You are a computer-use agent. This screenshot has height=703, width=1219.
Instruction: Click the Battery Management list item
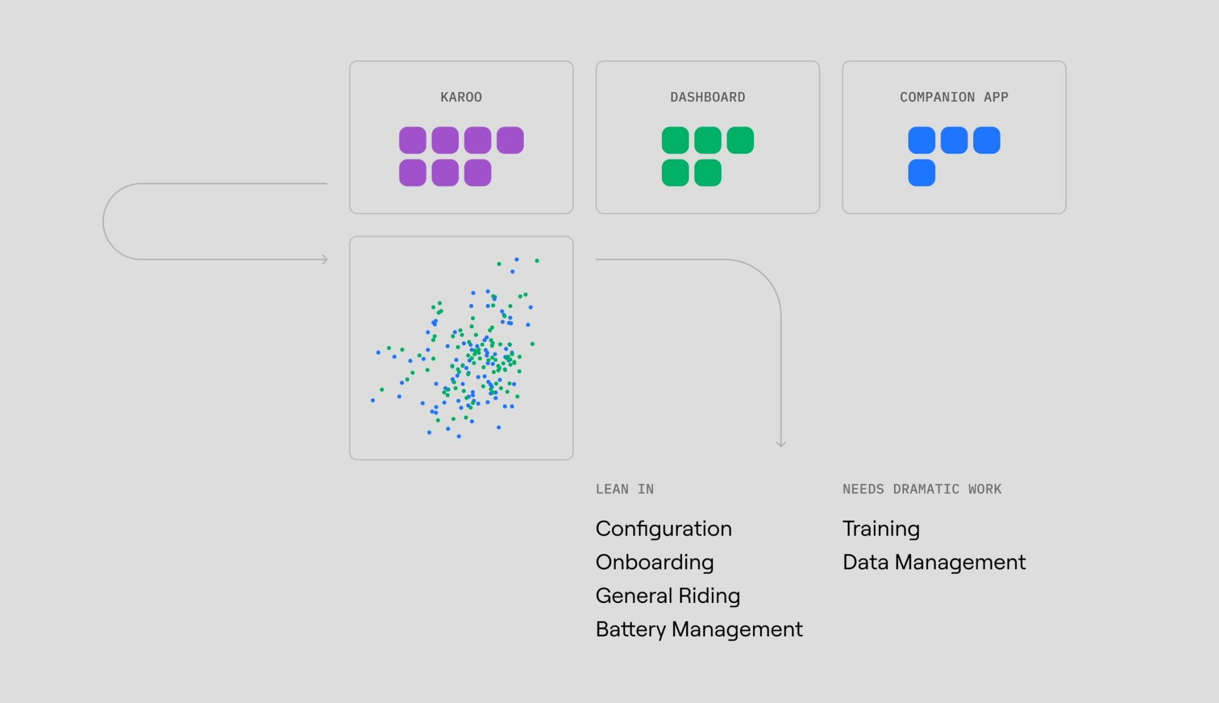point(699,629)
